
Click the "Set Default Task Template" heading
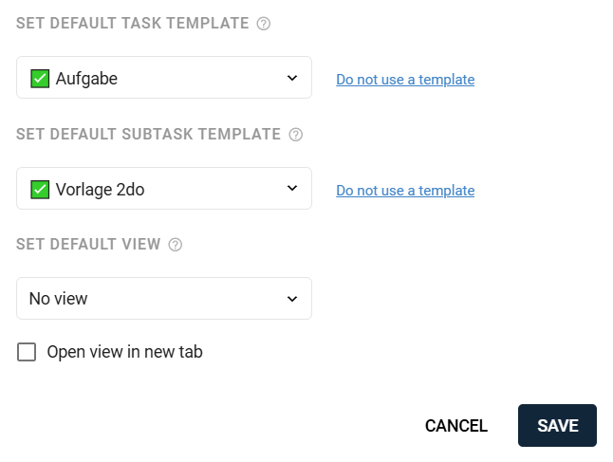click(x=132, y=24)
